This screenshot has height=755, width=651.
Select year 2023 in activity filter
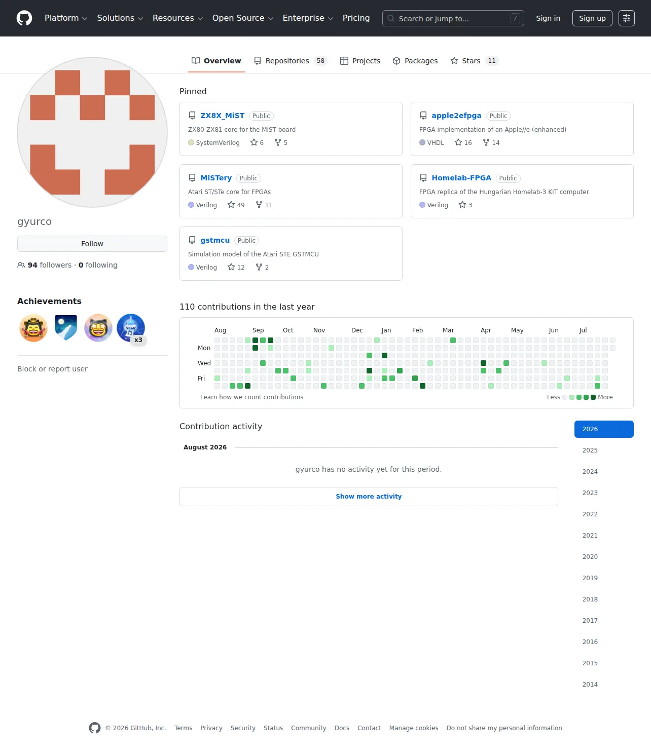pos(604,493)
